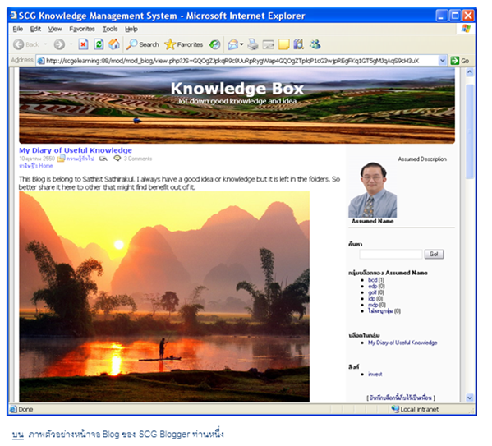Screen dimensions: 492x446
Task: Click the Edit page toolbar icon
Action: coord(269,45)
